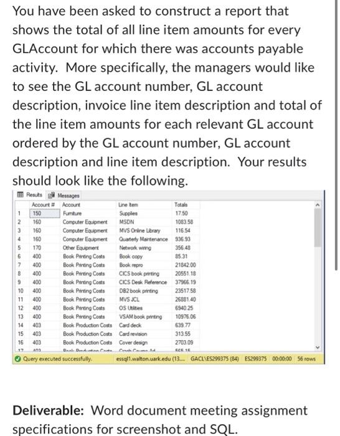
Task: Select the total value 10976.06
Action: click(186, 316)
